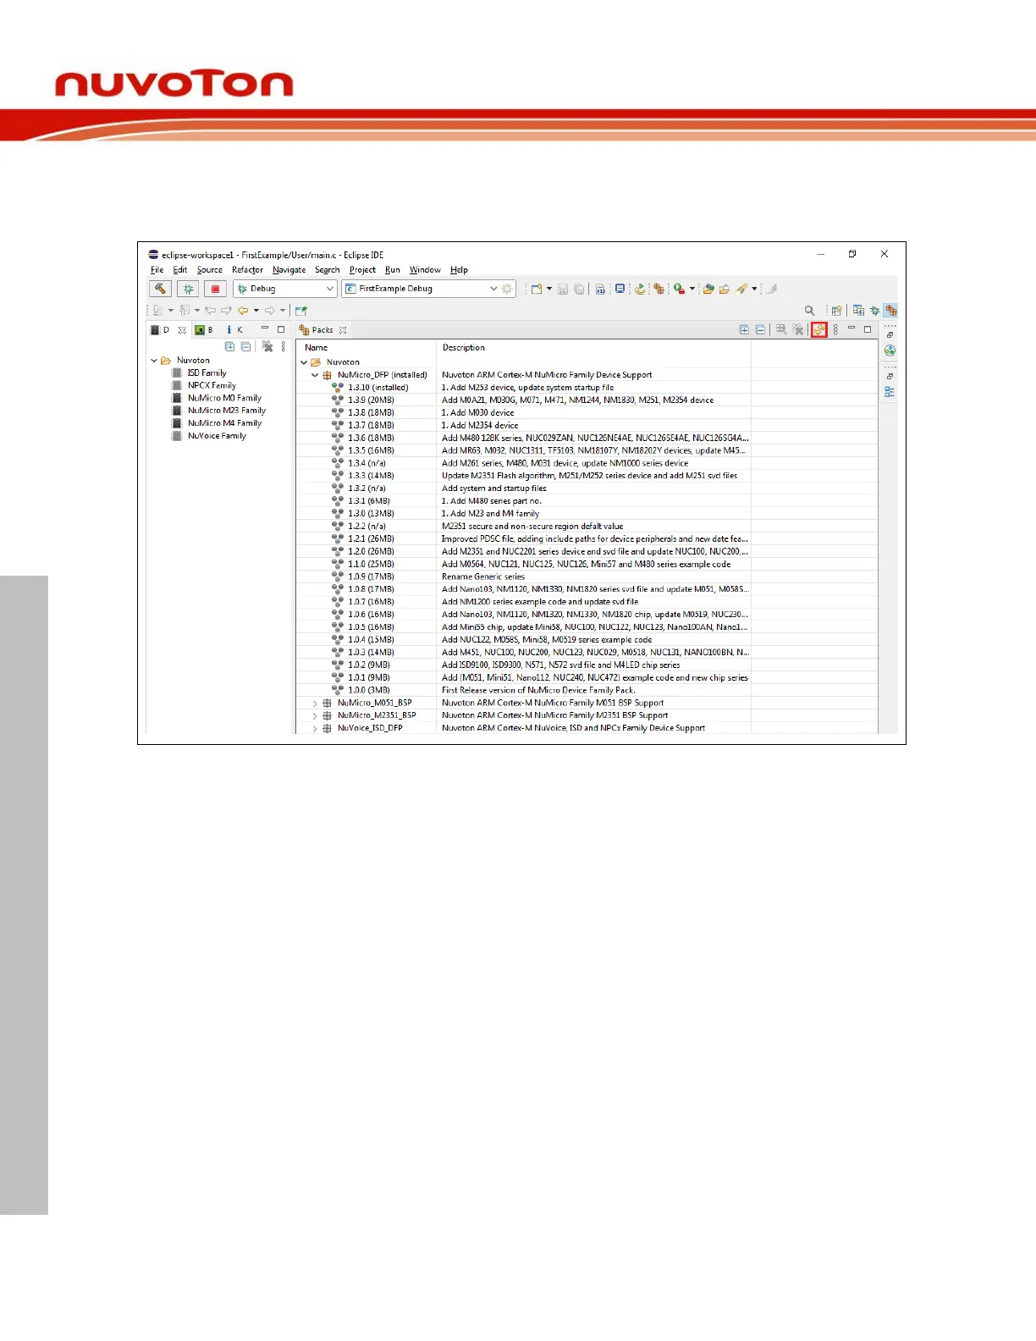Viewport: 1036px width, 1341px height.
Task: Click the red Stop button
Action: [216, 289]
